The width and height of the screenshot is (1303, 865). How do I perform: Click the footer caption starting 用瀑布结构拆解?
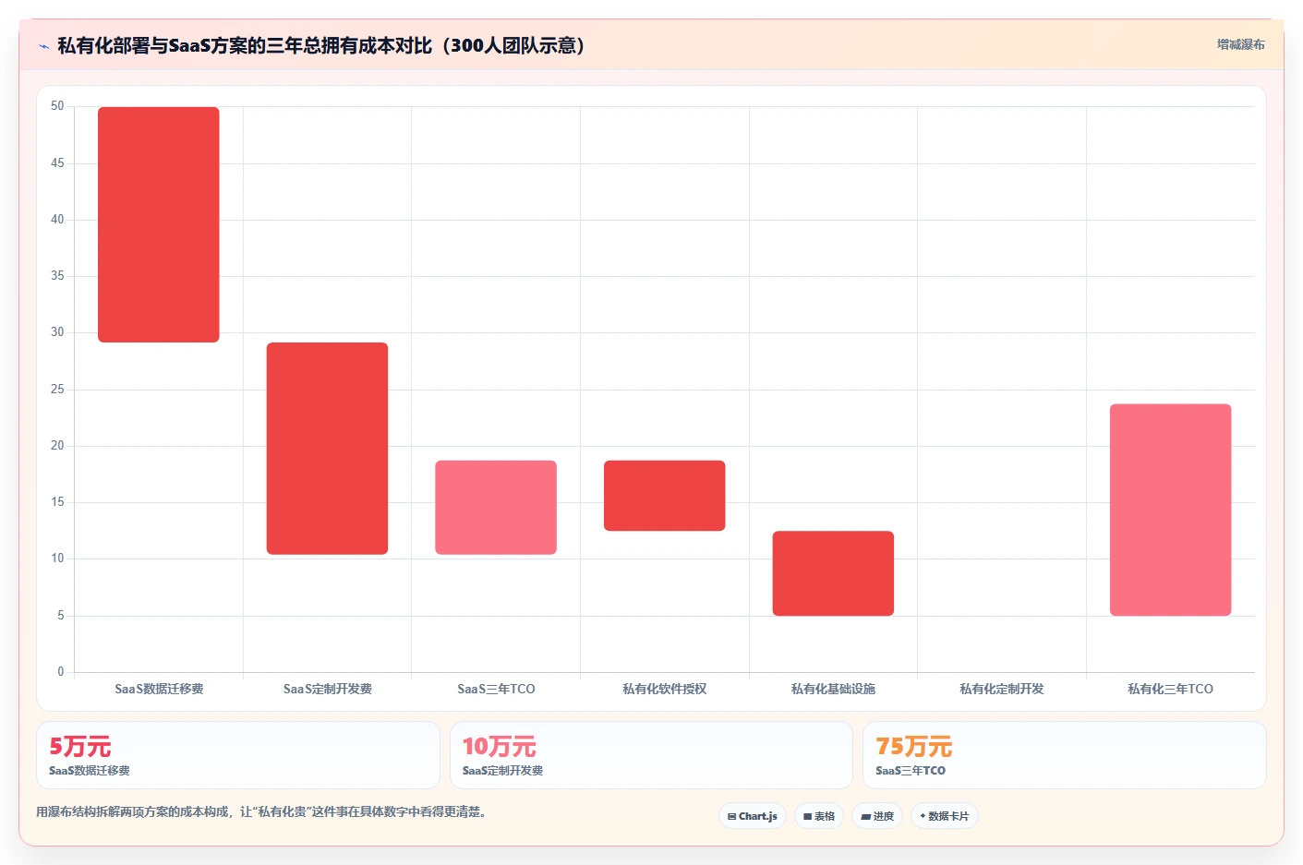[x=260, y=812]
